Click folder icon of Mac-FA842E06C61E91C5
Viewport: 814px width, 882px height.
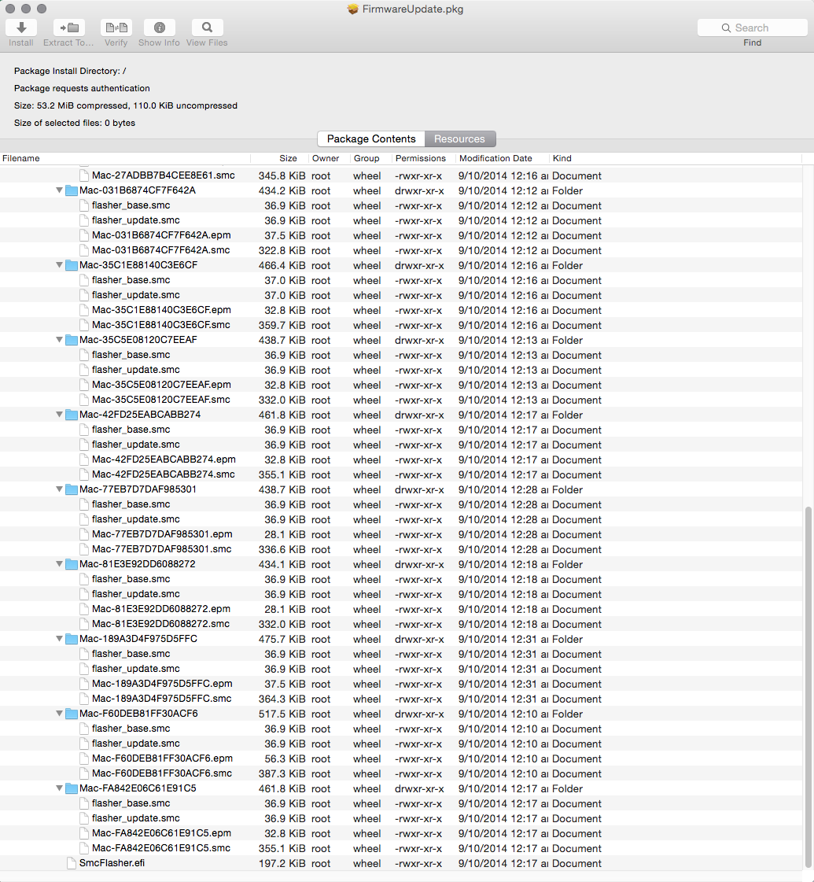(x=72, y=789)
